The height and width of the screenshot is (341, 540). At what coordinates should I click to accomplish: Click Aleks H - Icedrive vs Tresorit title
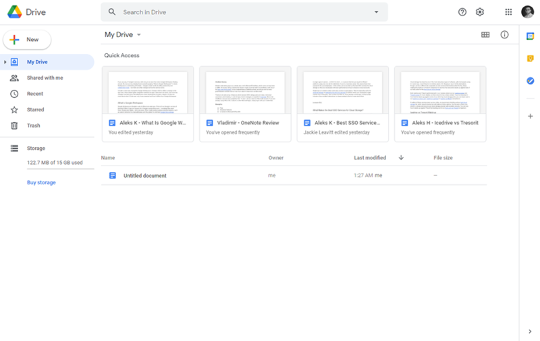pos(445,123)
